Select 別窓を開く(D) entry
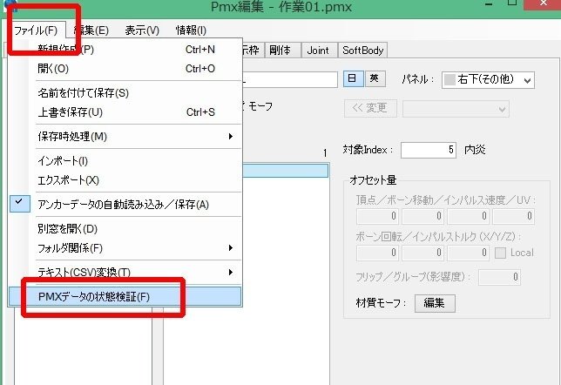The image size is (561, 385). [125, 229]
